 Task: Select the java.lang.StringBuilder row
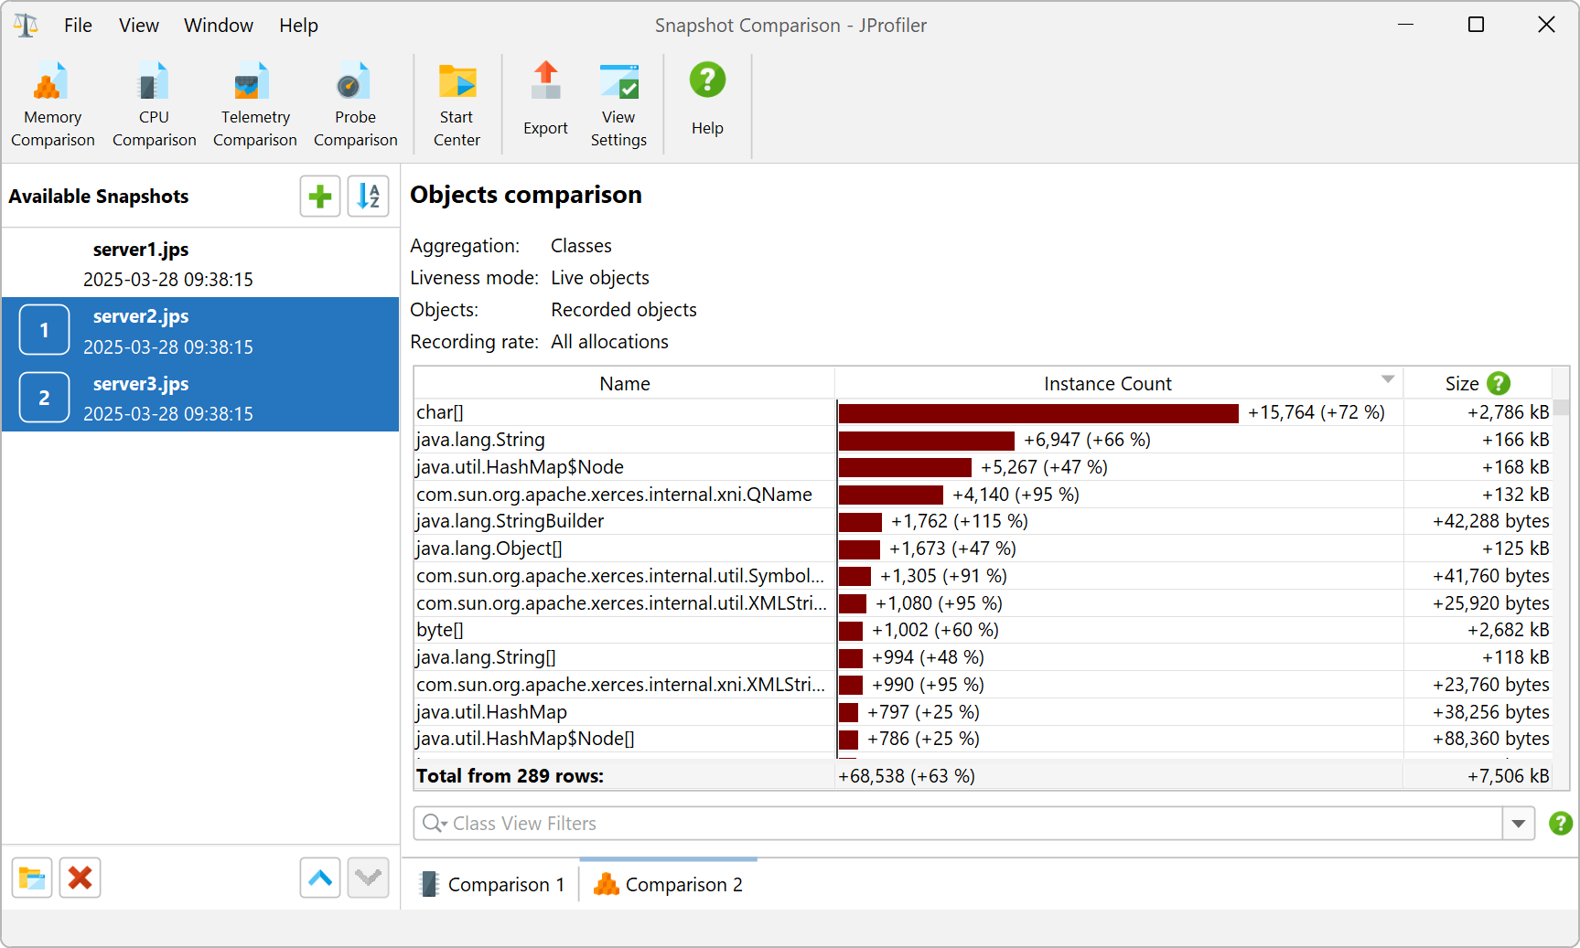[983, 521]
